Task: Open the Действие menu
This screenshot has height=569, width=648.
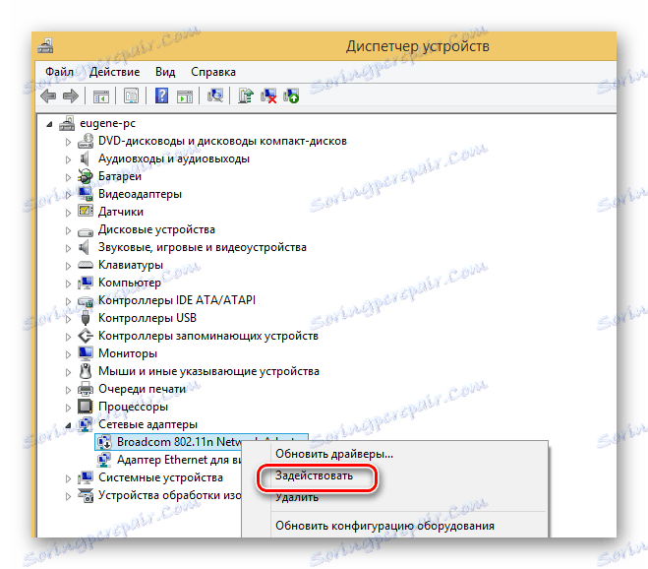Action: click(114, 72)
